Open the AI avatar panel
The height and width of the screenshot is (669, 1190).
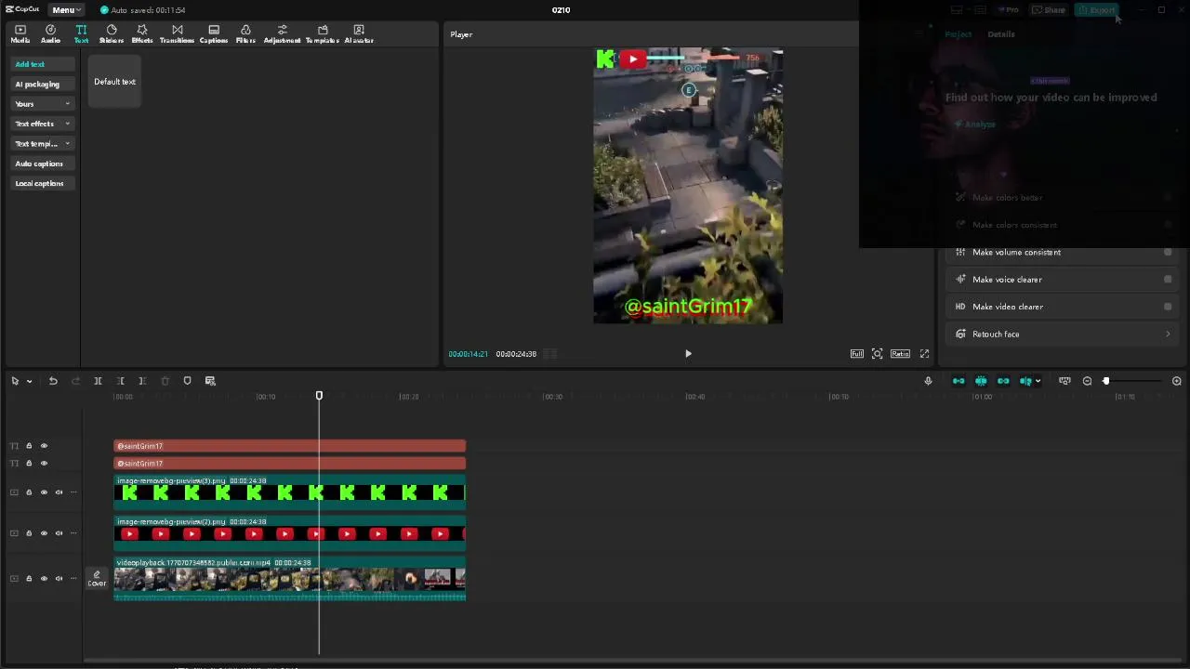click(x=359, y=34)
